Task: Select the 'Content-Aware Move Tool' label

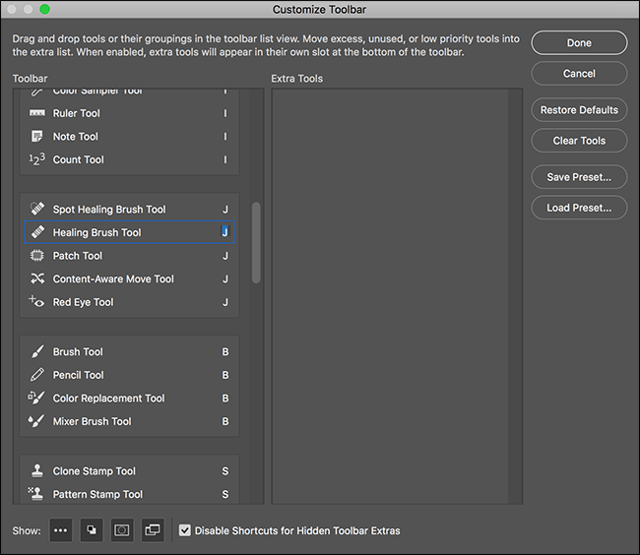Action: pos(113,278)
